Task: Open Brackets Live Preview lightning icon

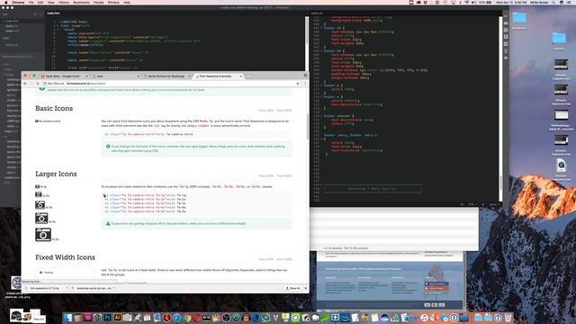Action: (506, 16)
